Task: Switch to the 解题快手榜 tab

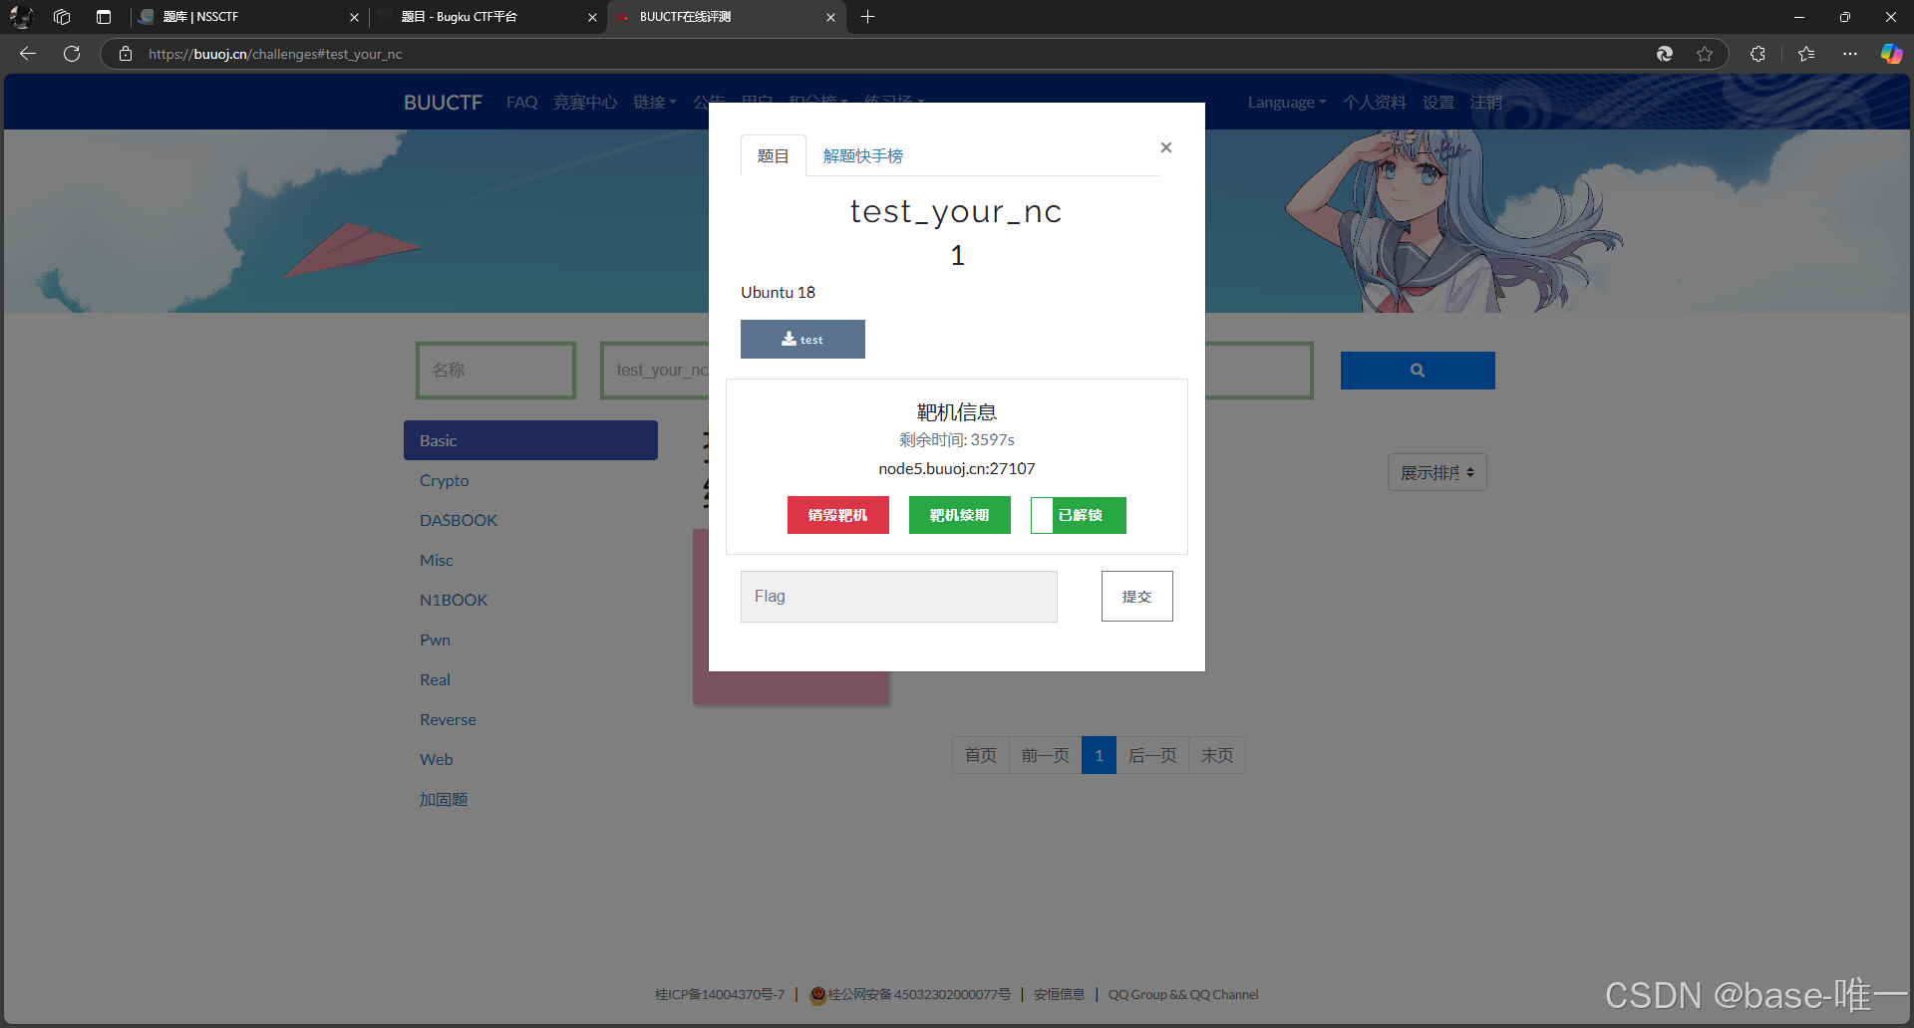Action: point(863,155)
